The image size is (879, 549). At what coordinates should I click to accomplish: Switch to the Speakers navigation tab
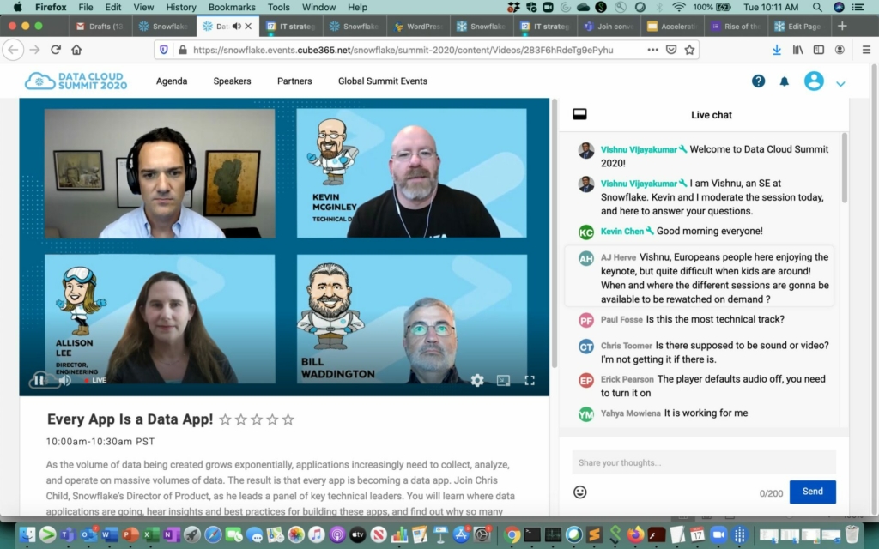pyautogui.click(x=232, y=81)
